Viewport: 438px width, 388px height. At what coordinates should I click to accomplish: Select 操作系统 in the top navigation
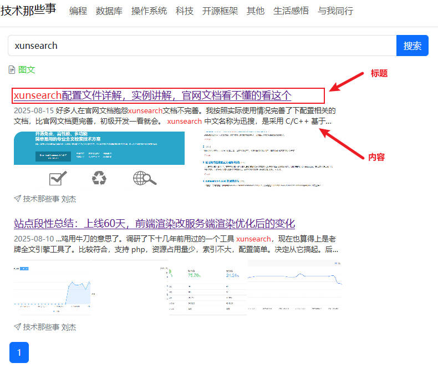(149, 11)
